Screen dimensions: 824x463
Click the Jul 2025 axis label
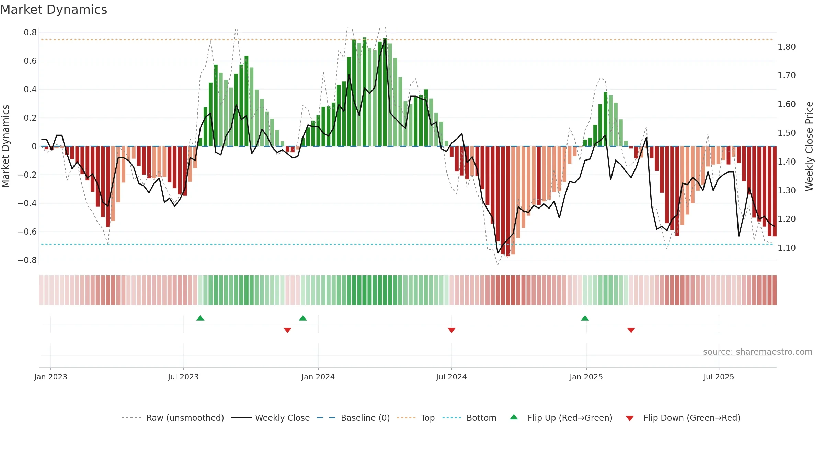719,377
